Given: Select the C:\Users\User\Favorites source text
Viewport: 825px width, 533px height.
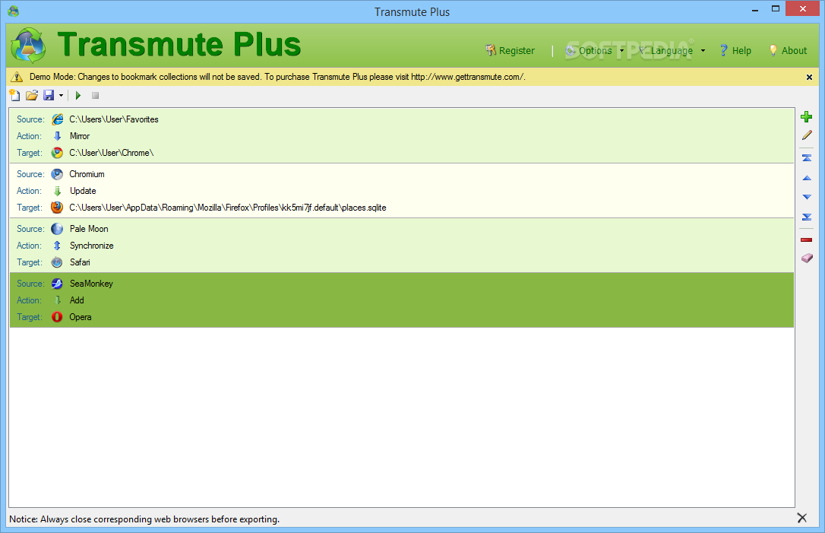Looking at the screenshot, I should [x=114, y=119].
